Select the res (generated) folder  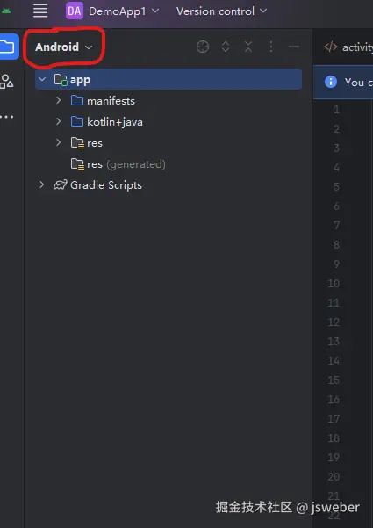pyautogui.click(x=118, y=164)
